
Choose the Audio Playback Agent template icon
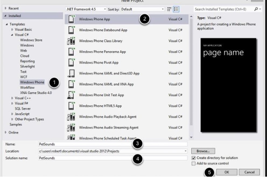click(x=71, y=117)
